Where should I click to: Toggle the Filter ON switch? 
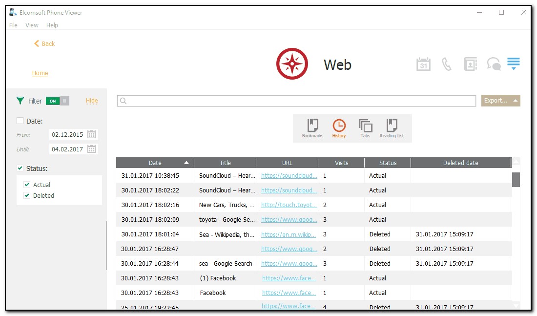[58, 101]
